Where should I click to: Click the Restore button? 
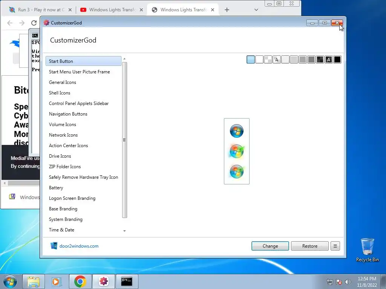pyautogui.click(x=310, y=246)
